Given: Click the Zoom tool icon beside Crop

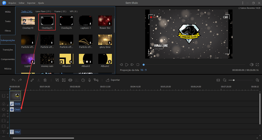Looking at the screenshot, I should [x=64, y=80].
